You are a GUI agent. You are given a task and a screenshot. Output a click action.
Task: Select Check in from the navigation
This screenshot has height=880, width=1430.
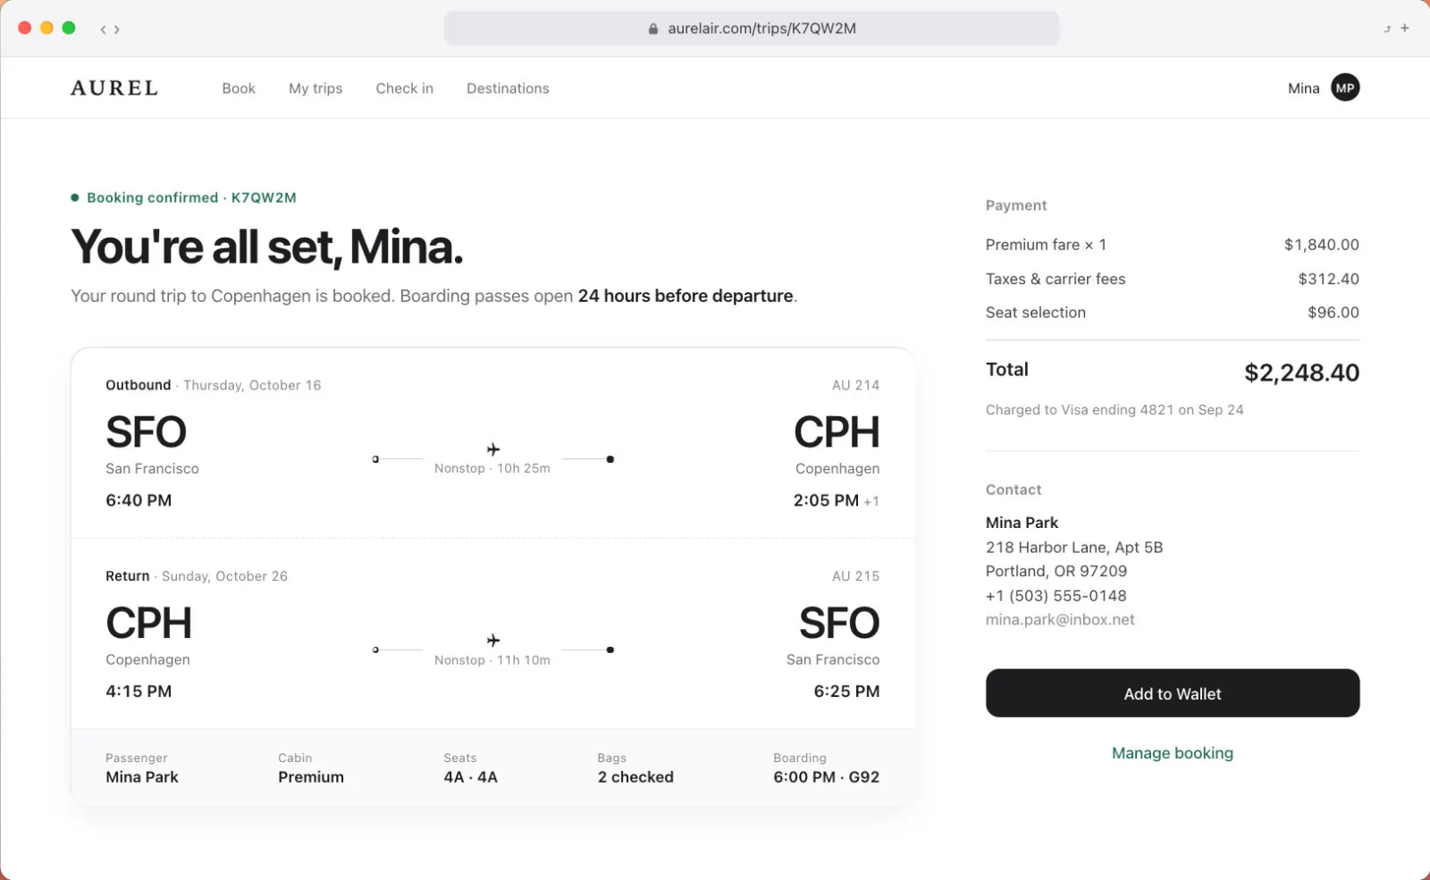coord(405,88)
